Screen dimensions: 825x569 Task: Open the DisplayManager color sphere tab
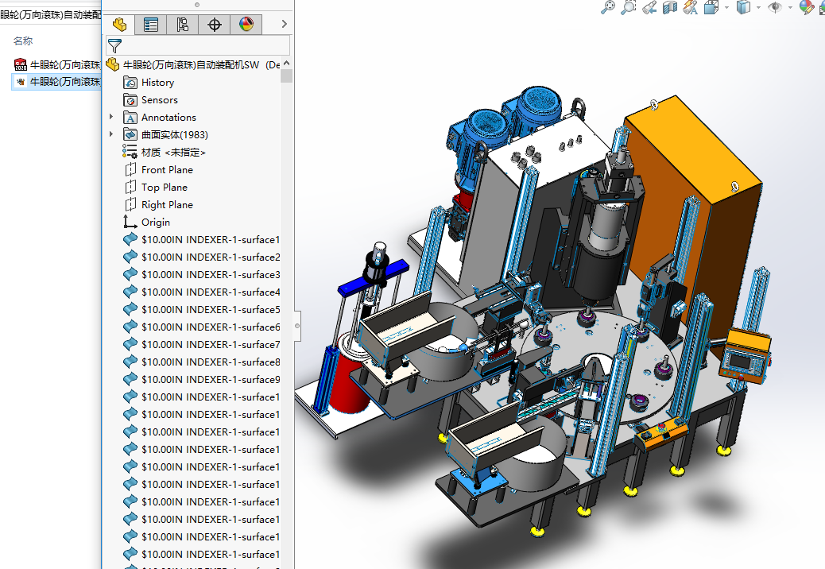(246, 25)
